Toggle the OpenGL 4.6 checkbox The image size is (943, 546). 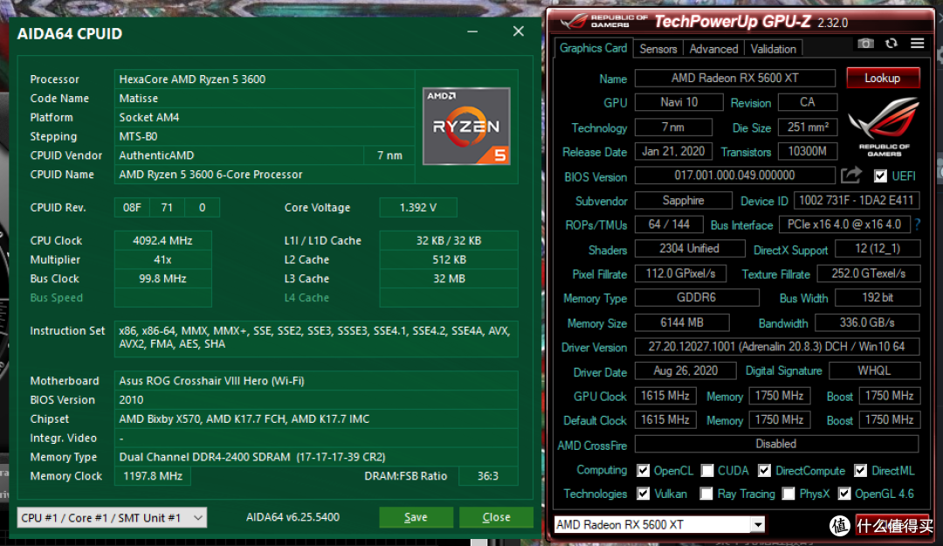tap(844, 494)
